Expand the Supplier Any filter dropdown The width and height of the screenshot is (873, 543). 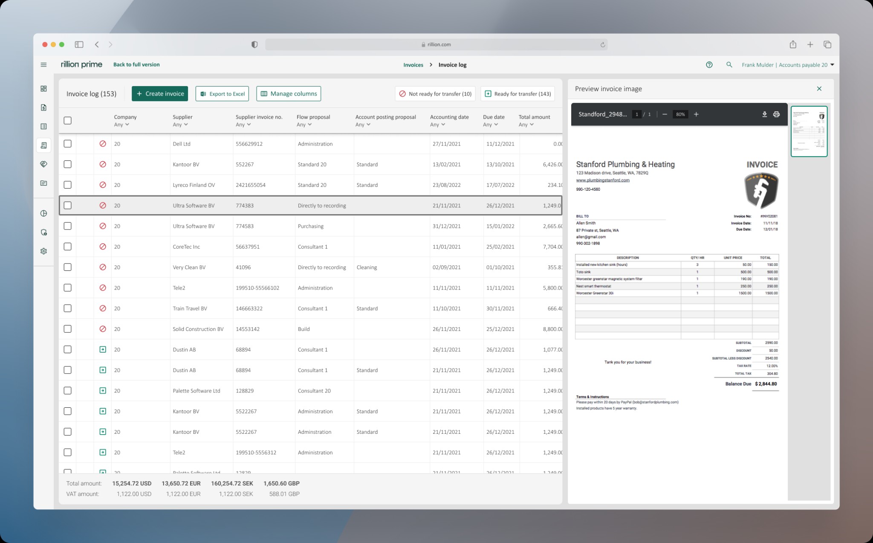point(180,125)
